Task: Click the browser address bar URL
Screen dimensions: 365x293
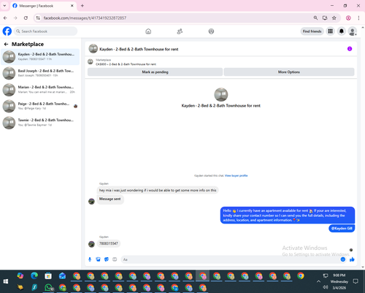Action: coord(85,18)
